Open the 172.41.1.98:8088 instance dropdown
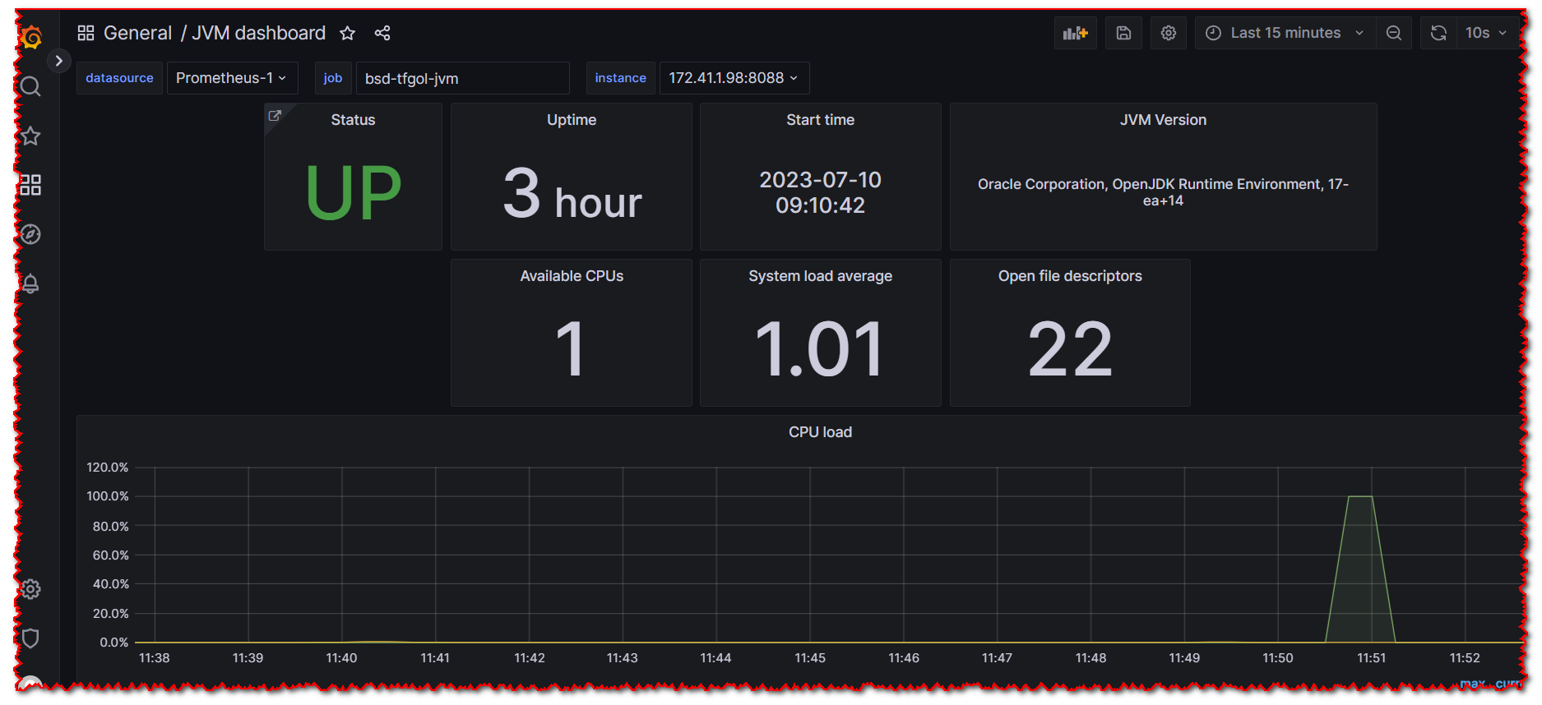 [734, 78]
